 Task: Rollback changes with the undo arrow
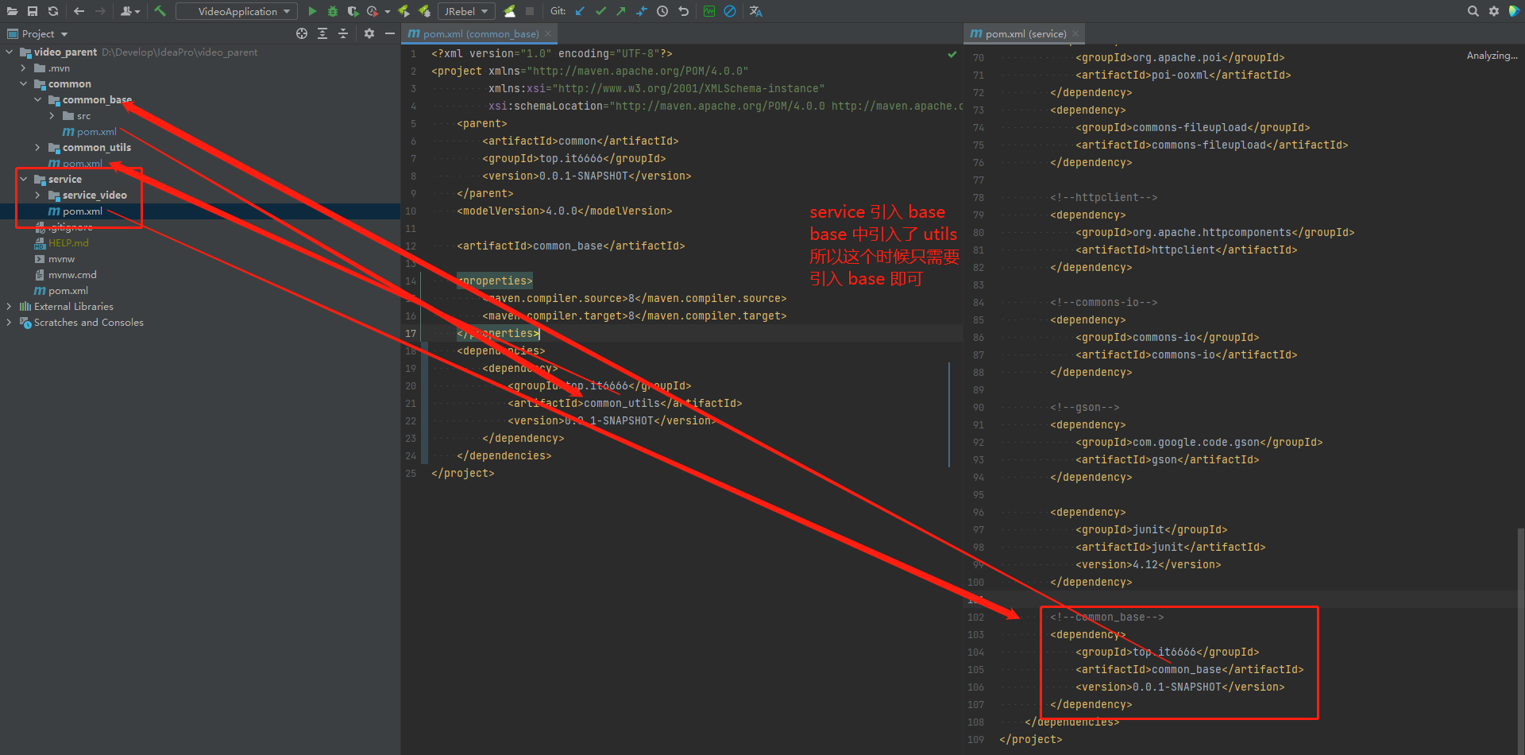(683, 11)
